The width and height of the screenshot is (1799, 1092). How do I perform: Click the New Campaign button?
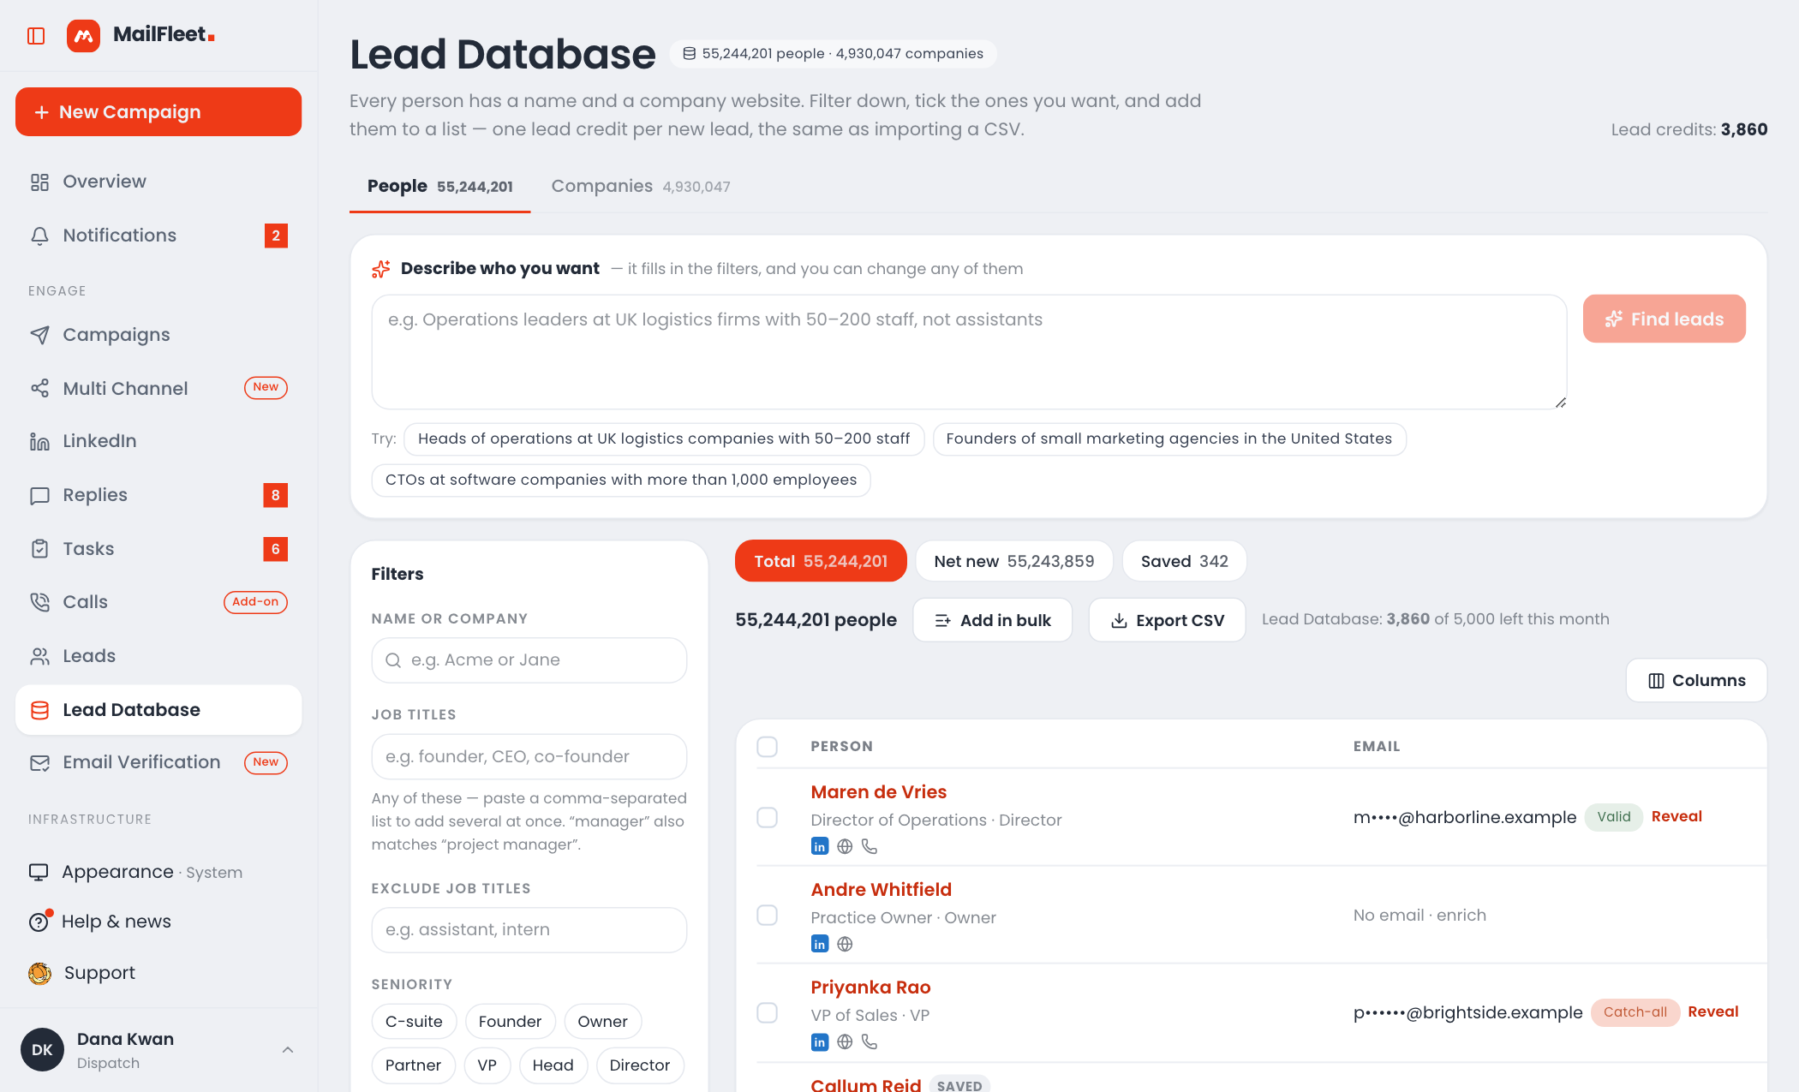[158, 112]
